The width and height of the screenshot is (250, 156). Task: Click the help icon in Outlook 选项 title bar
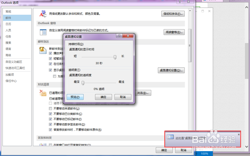[180, 2]
